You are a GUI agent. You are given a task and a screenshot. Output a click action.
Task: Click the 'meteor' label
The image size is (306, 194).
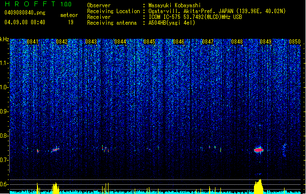tap(69, 15)
